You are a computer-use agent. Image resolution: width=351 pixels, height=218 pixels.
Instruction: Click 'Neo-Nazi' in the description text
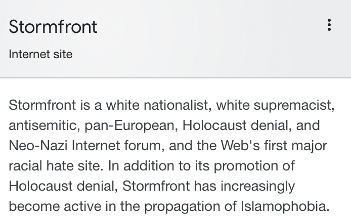[x=38, y=146]
